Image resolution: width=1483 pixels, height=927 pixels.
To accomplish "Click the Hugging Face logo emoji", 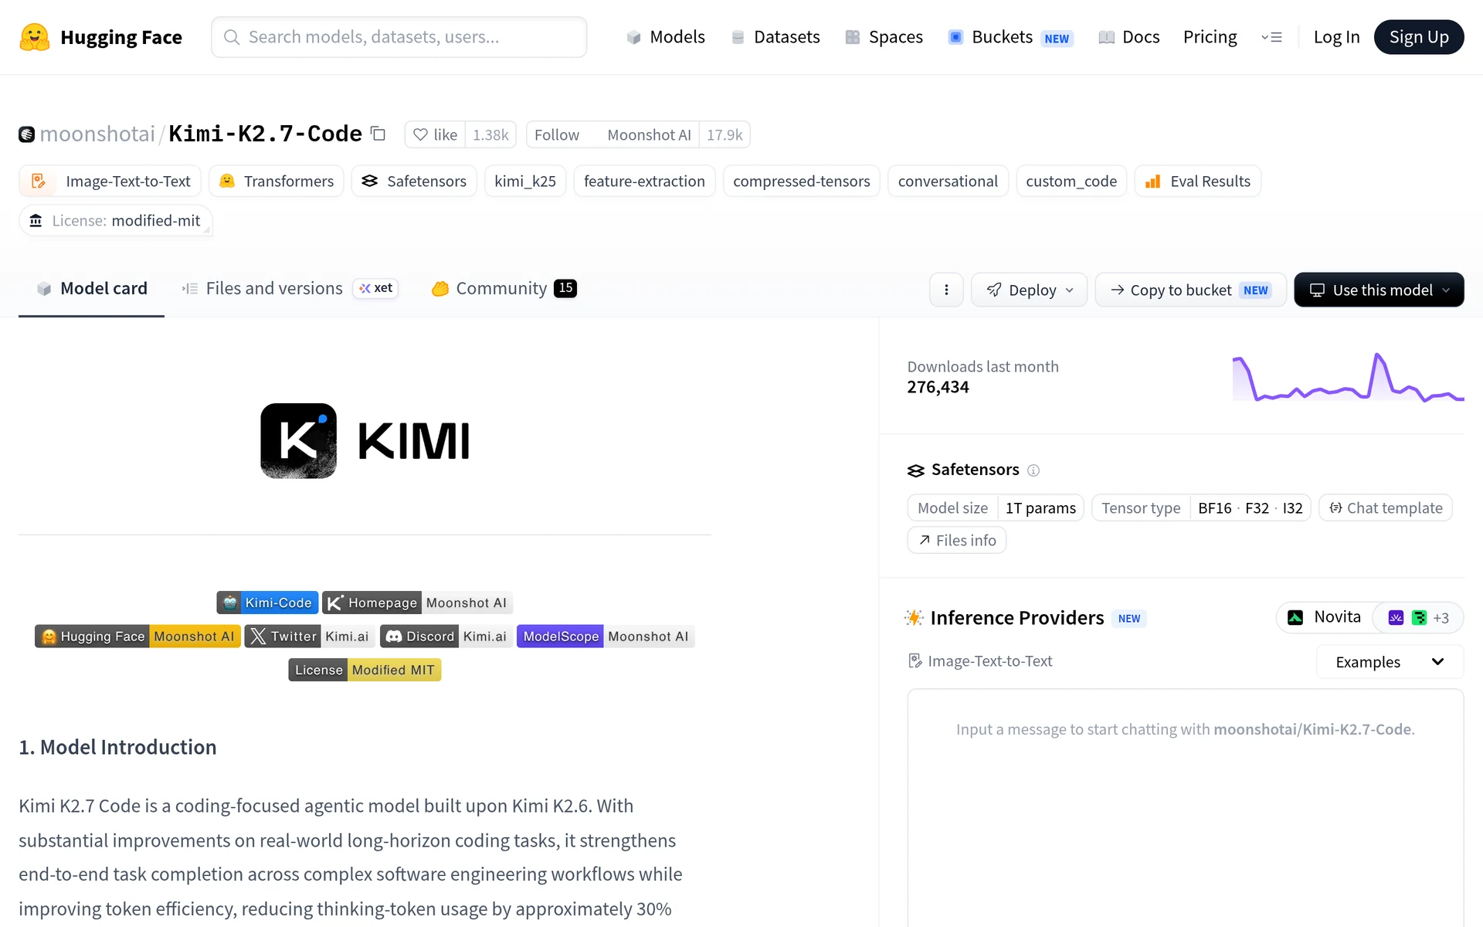I will (x=34, y=37).
